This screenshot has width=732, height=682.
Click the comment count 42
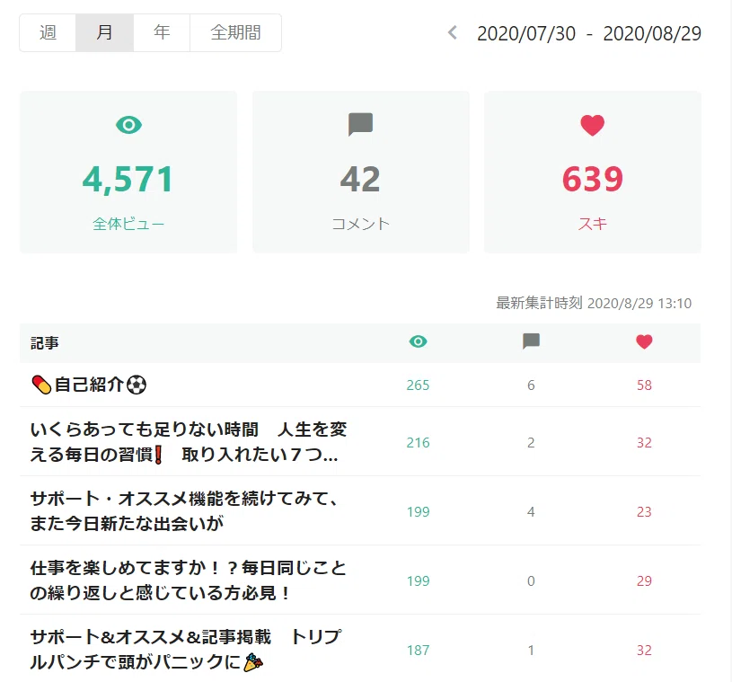[360, 180]
